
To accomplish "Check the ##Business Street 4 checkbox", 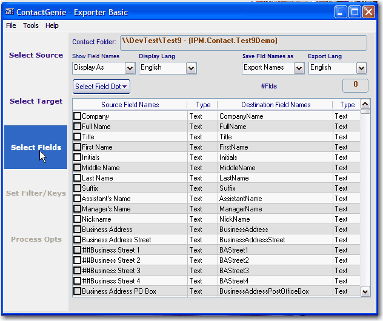I will click(78, 280).
